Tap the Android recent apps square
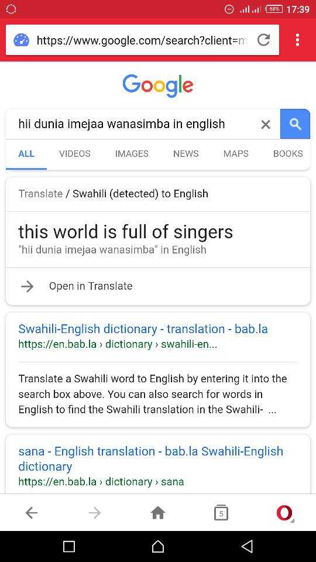Screen dimensions: 316x562 69,547
